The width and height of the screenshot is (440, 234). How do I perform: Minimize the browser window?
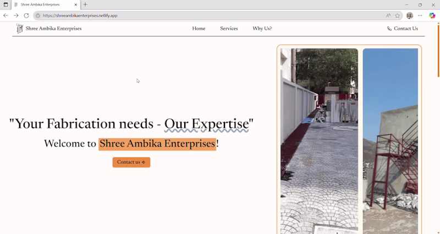click(406, 4)
